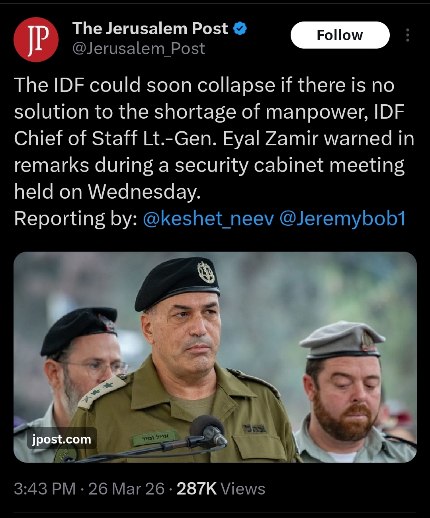Click the jpost.com domain label
This screenshot has height=518, width=430.
point(62,439)
